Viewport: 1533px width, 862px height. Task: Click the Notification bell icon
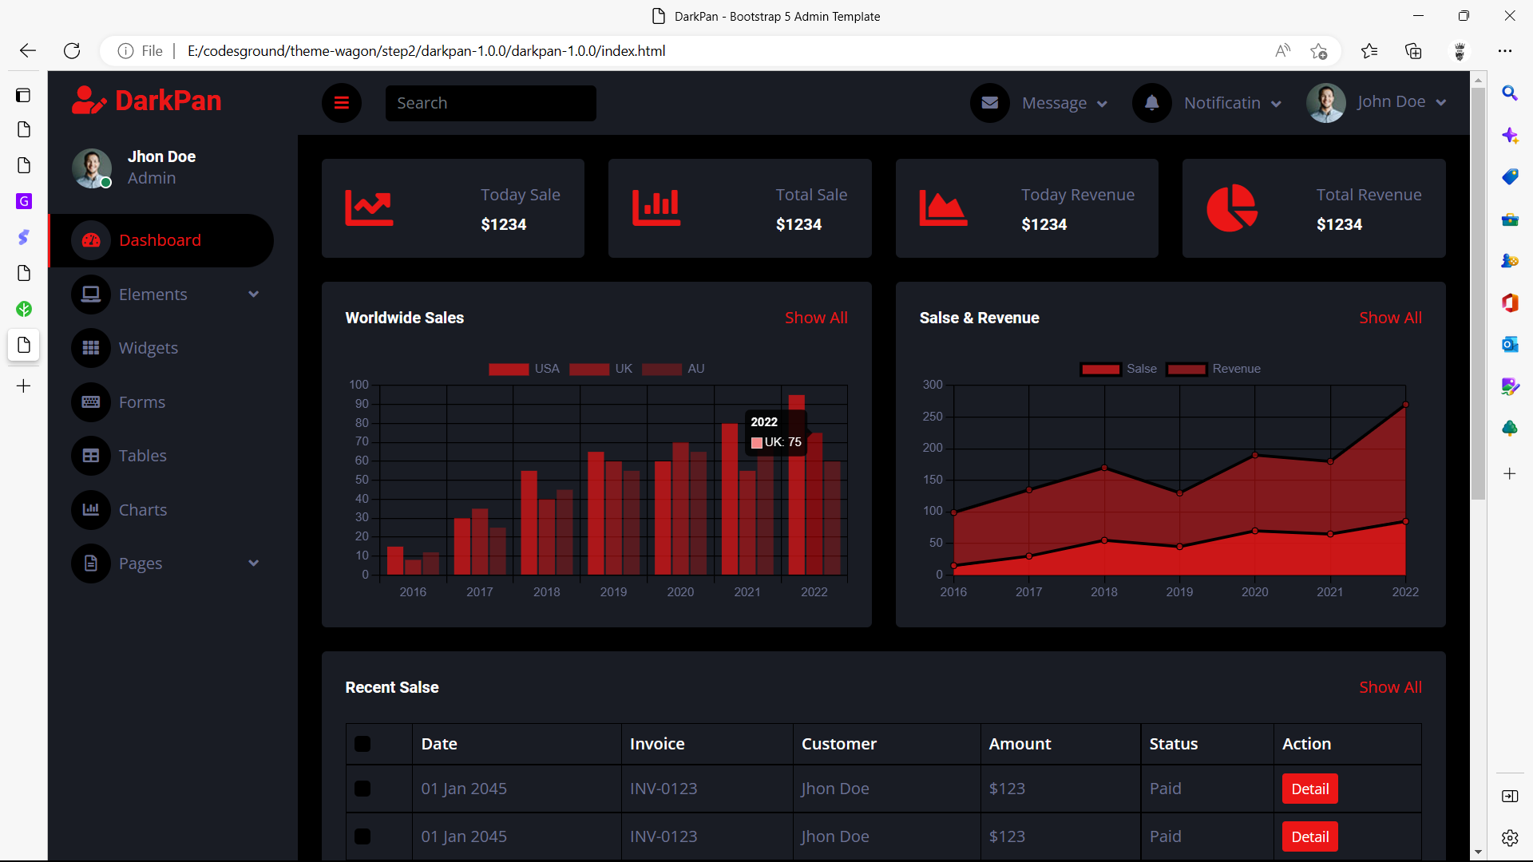click(x=1152, y=103)
